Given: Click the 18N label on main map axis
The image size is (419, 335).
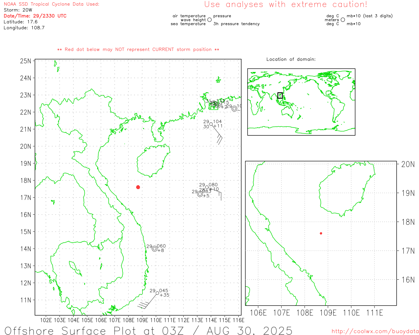Looking at the screenshot, I should coord(26,181).
